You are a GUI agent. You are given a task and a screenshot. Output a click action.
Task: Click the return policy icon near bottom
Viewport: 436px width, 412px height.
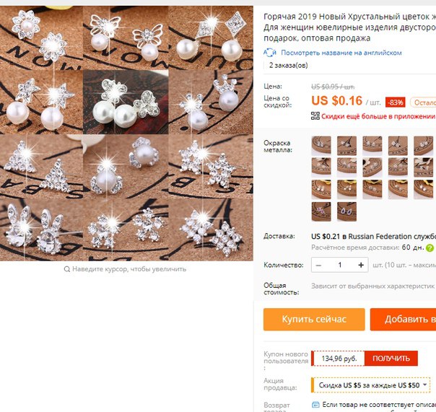click(315, 405)
